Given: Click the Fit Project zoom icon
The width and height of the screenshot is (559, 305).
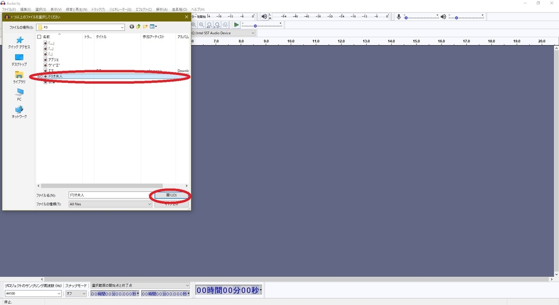Looking at the screenshot, I should tap(217, 25).
